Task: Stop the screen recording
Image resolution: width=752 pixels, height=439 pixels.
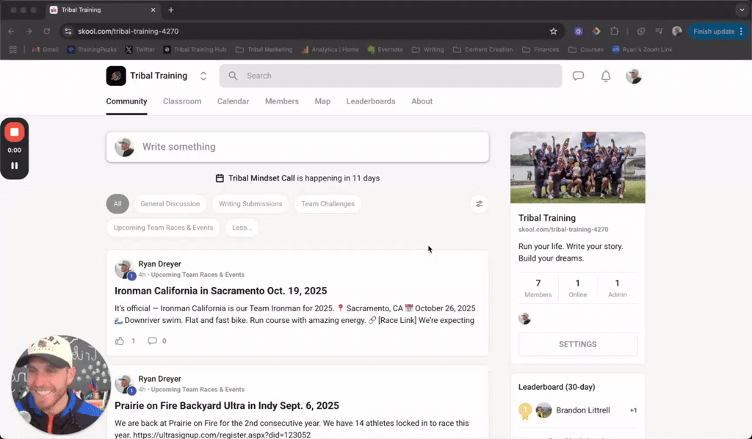Action: click(x=15, y=132)
